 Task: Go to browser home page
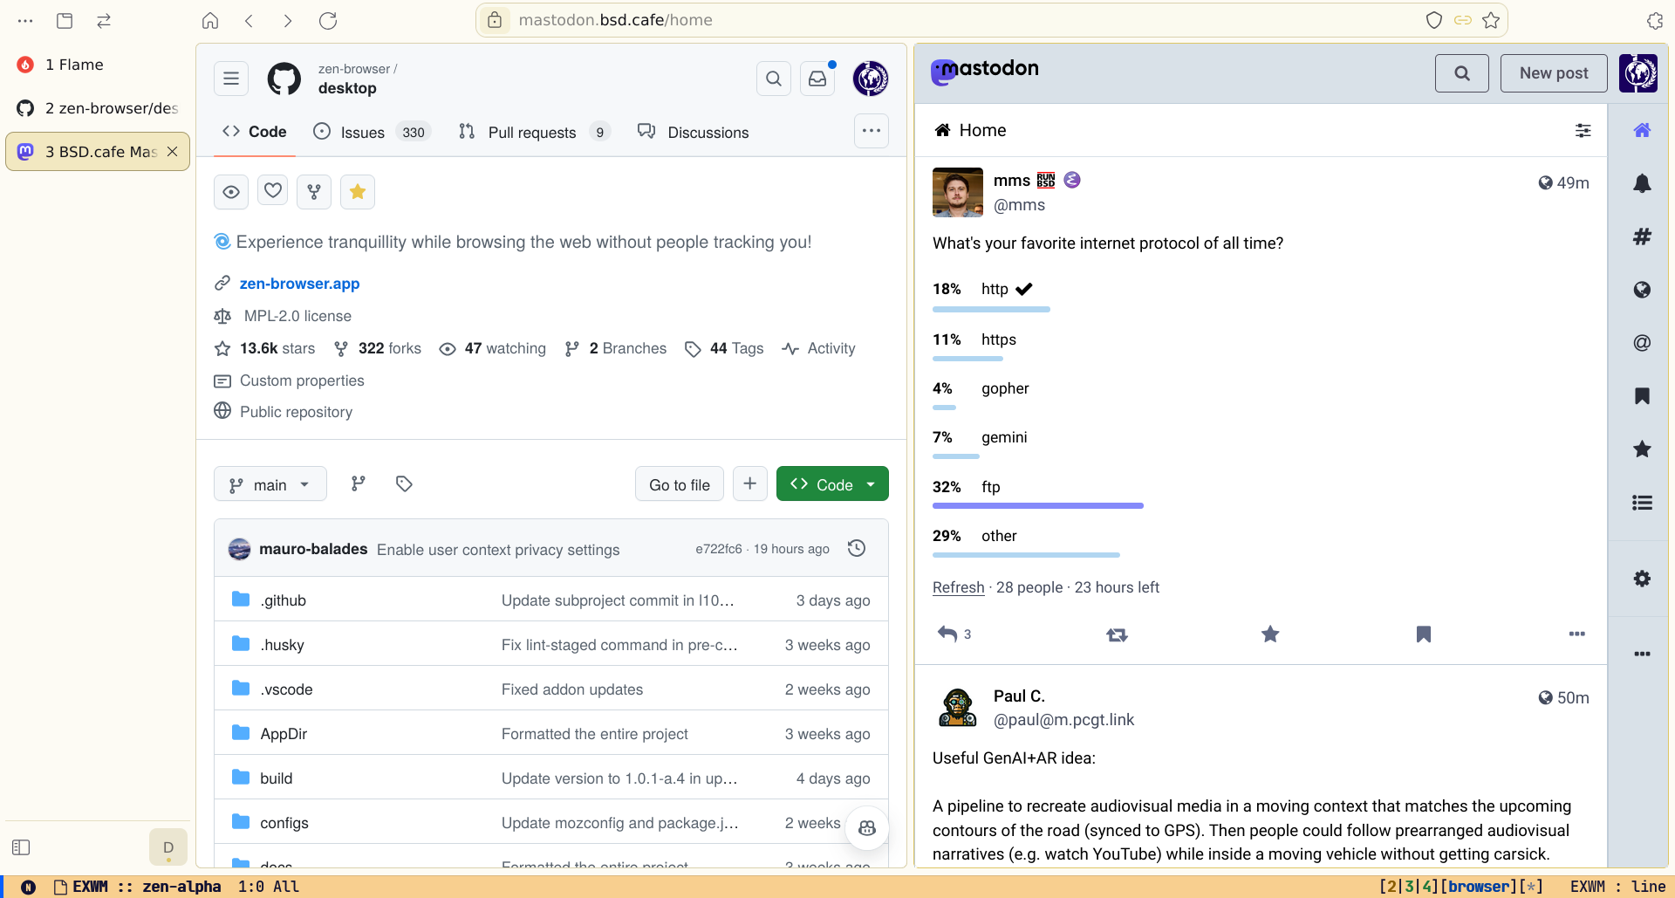[x=210, y=21]
